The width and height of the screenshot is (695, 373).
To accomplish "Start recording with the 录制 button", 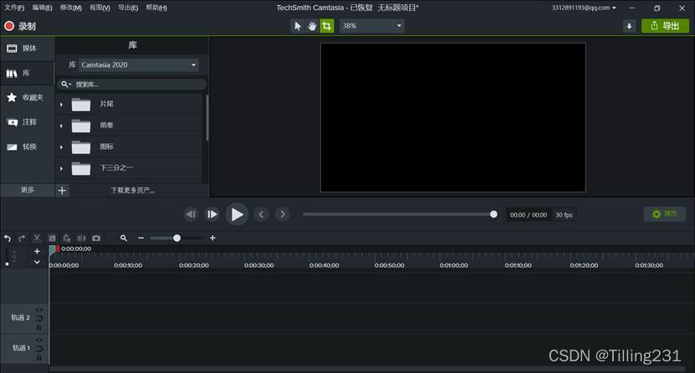I will (20, 26).
